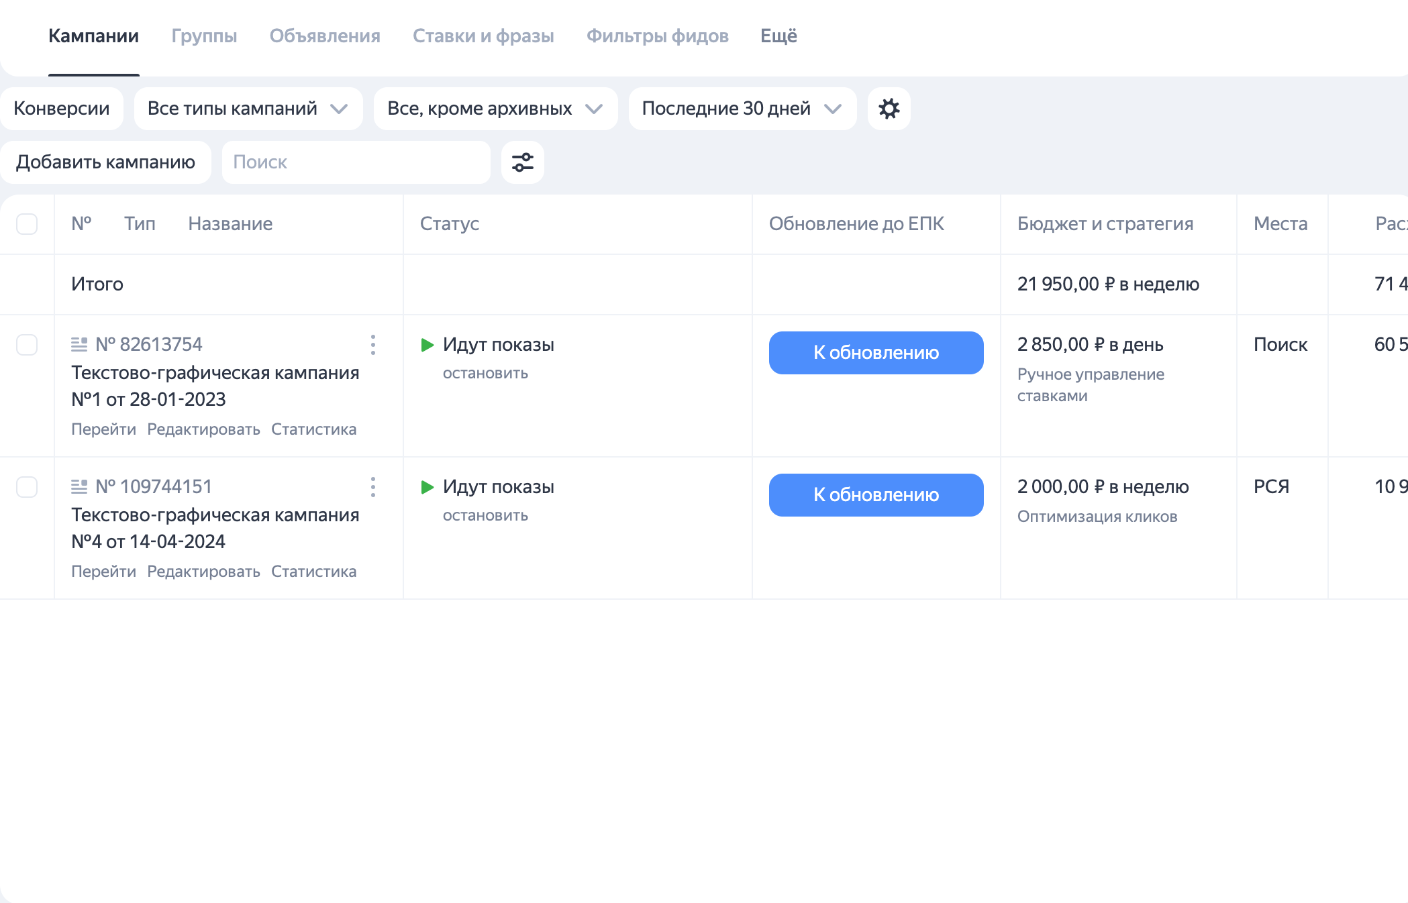Screen dimensions: 1408x903
Task: Click the campaign type icon for № 109744151
Action: pos(79,487)
